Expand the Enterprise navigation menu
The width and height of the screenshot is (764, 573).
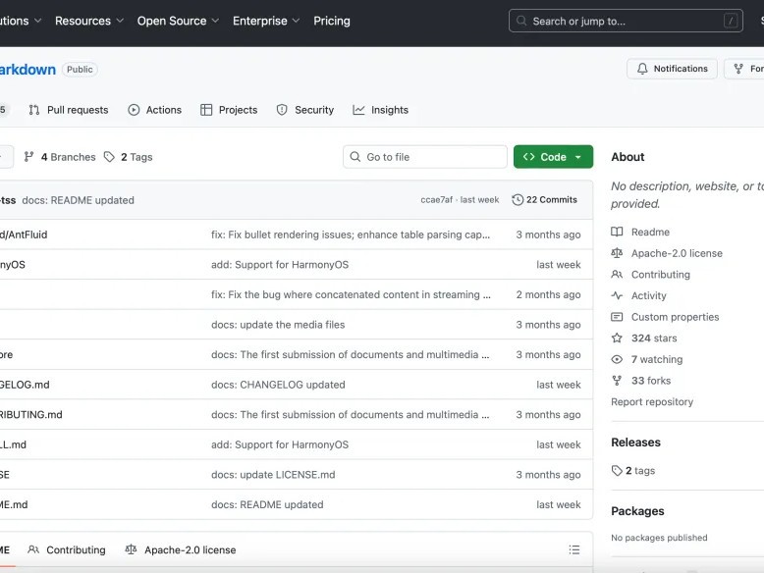[x=266, y=21]
